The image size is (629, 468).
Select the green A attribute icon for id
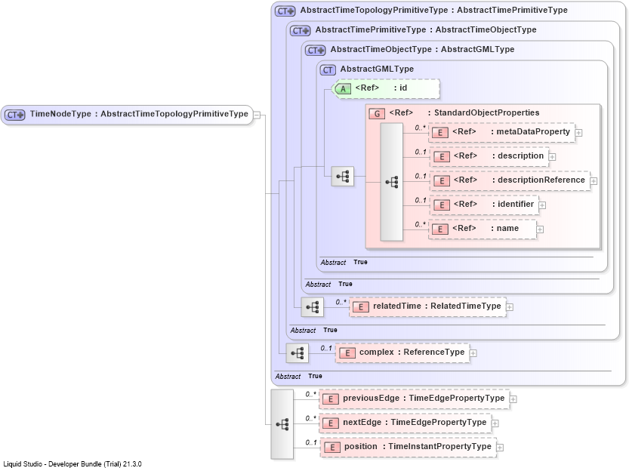343,89
